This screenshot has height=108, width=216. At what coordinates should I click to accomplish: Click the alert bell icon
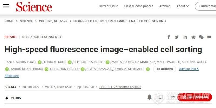tap(149, 97)
